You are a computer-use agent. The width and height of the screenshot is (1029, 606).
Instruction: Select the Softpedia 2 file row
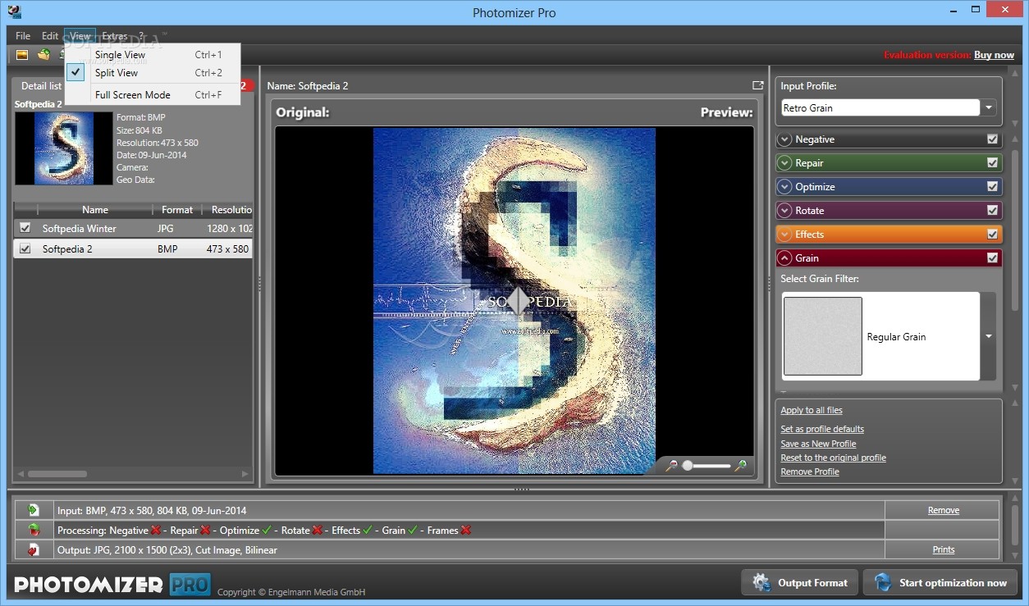point(133,248)
